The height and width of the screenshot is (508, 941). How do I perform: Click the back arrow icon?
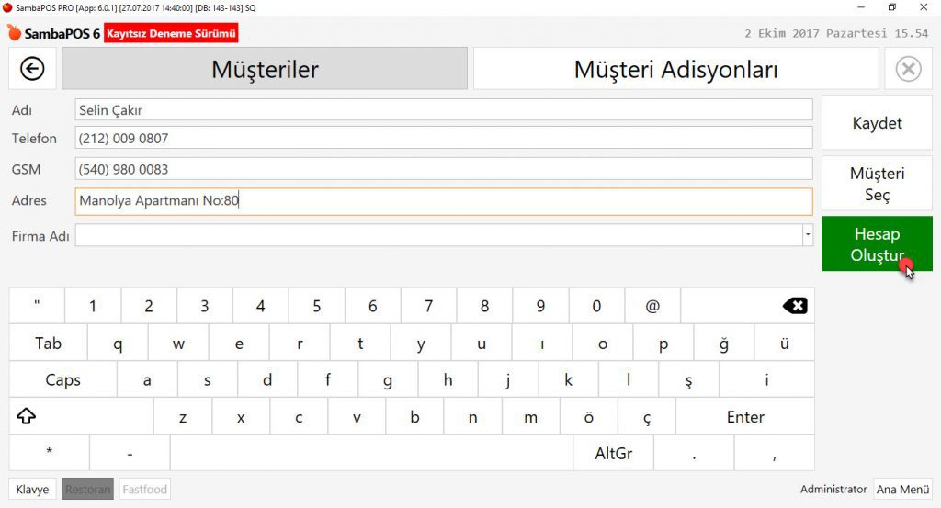[32, 69]
